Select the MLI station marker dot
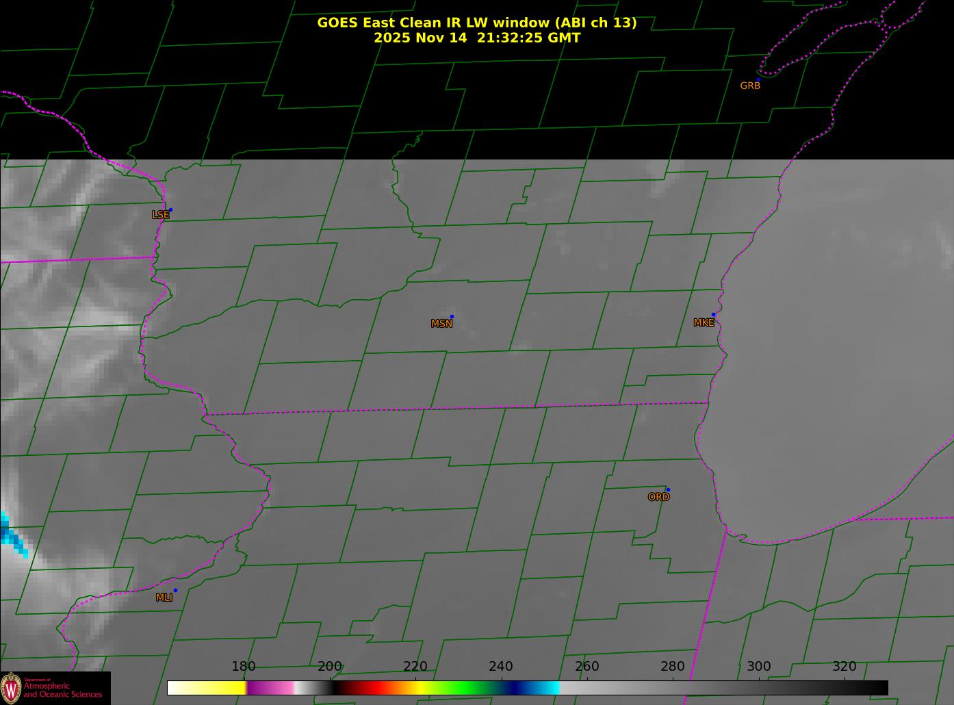 pyautogui.click(x=175, y=591)
